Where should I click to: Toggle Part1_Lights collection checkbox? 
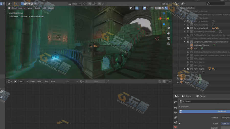pos(188,59)
